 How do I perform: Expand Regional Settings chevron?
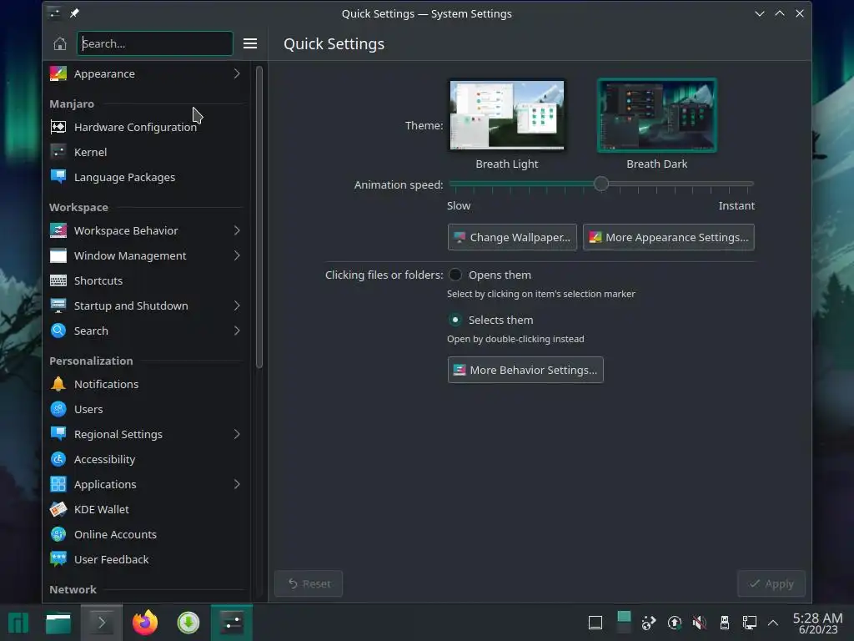237,434
